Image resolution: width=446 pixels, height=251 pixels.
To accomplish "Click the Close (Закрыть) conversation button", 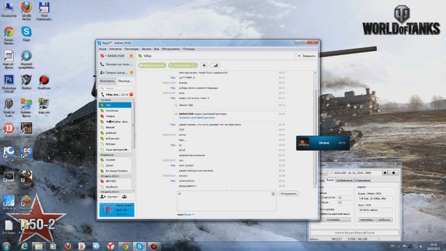I will click(x=307, y=56).
